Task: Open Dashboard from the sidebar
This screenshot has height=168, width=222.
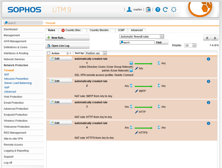Action: pos(10,29)
